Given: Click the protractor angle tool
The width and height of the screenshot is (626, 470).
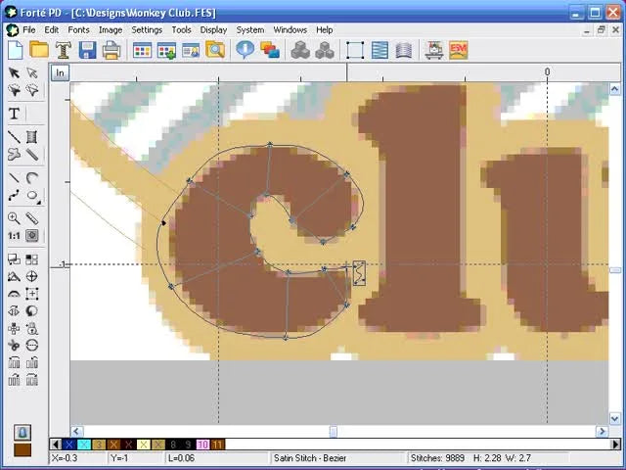Looking at the screenshot, I should (x=14, y=294).
